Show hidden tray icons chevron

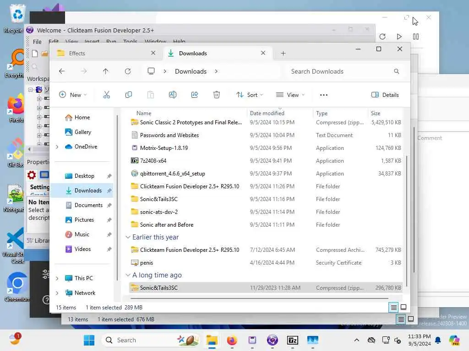356,340
